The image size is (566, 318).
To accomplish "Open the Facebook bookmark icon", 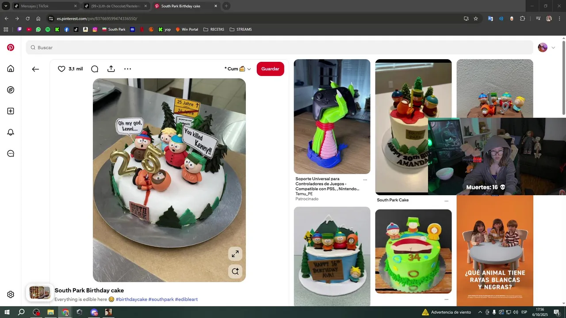I will pyautogui.click(x=67, y=30).
